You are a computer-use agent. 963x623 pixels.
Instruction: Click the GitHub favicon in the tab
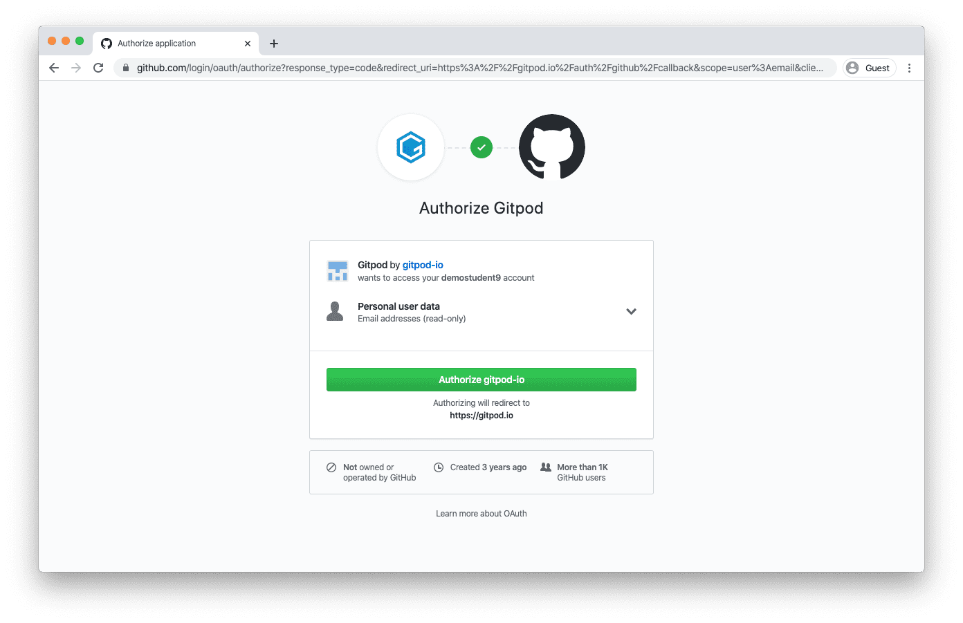click(x=107, y=44)
